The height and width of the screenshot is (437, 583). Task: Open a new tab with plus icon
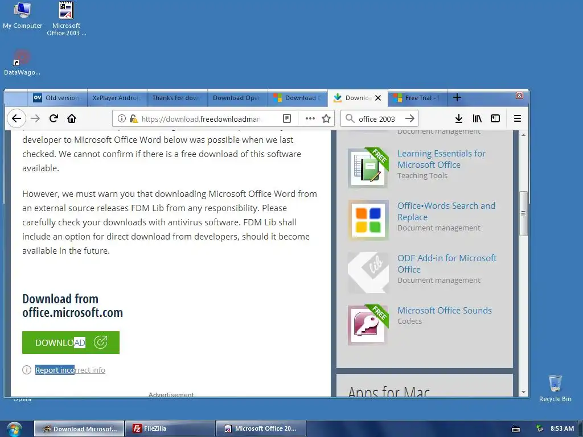click(x=457, y=98)
